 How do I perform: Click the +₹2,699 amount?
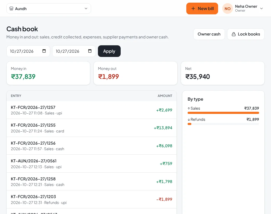164,110
